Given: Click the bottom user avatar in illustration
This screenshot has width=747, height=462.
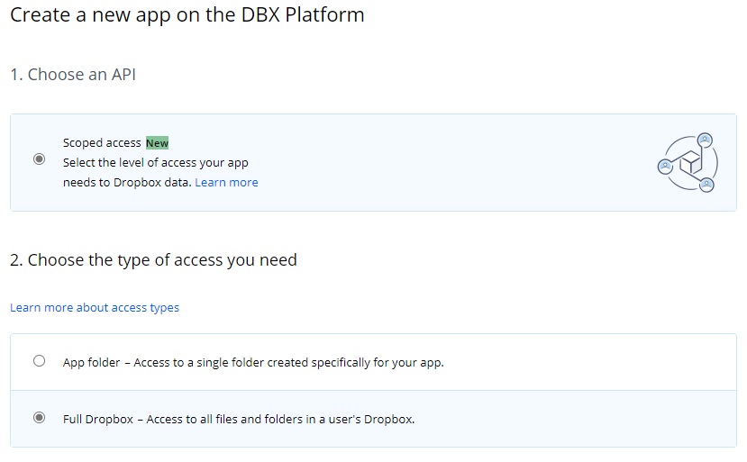Looking at the screenshot, I should [x=706, y=184].
